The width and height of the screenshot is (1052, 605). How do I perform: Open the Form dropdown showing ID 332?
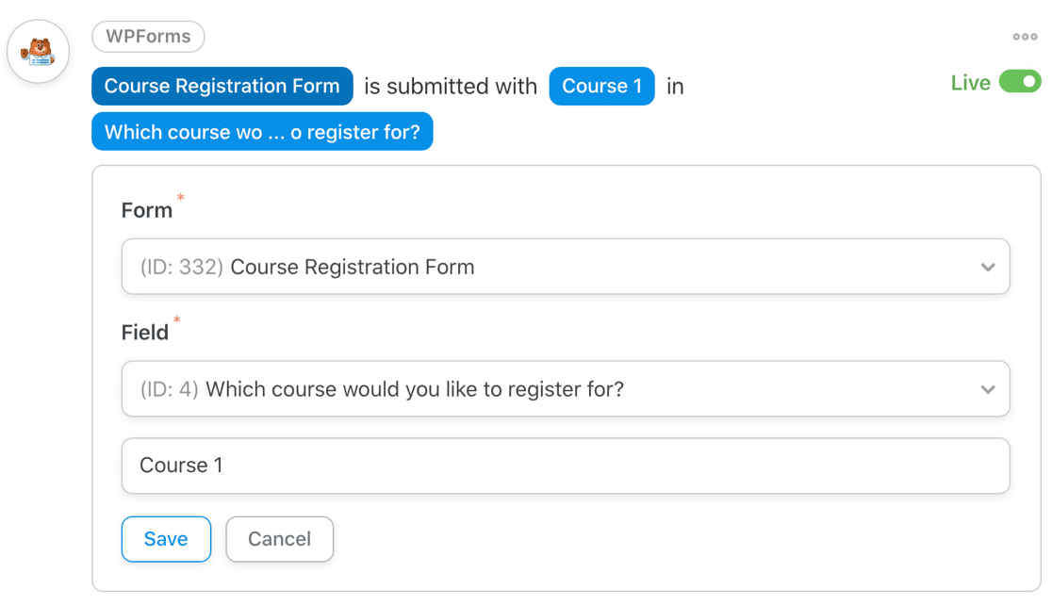coord(566,267)
